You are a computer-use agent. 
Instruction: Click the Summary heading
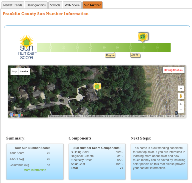tap(16, 138)
